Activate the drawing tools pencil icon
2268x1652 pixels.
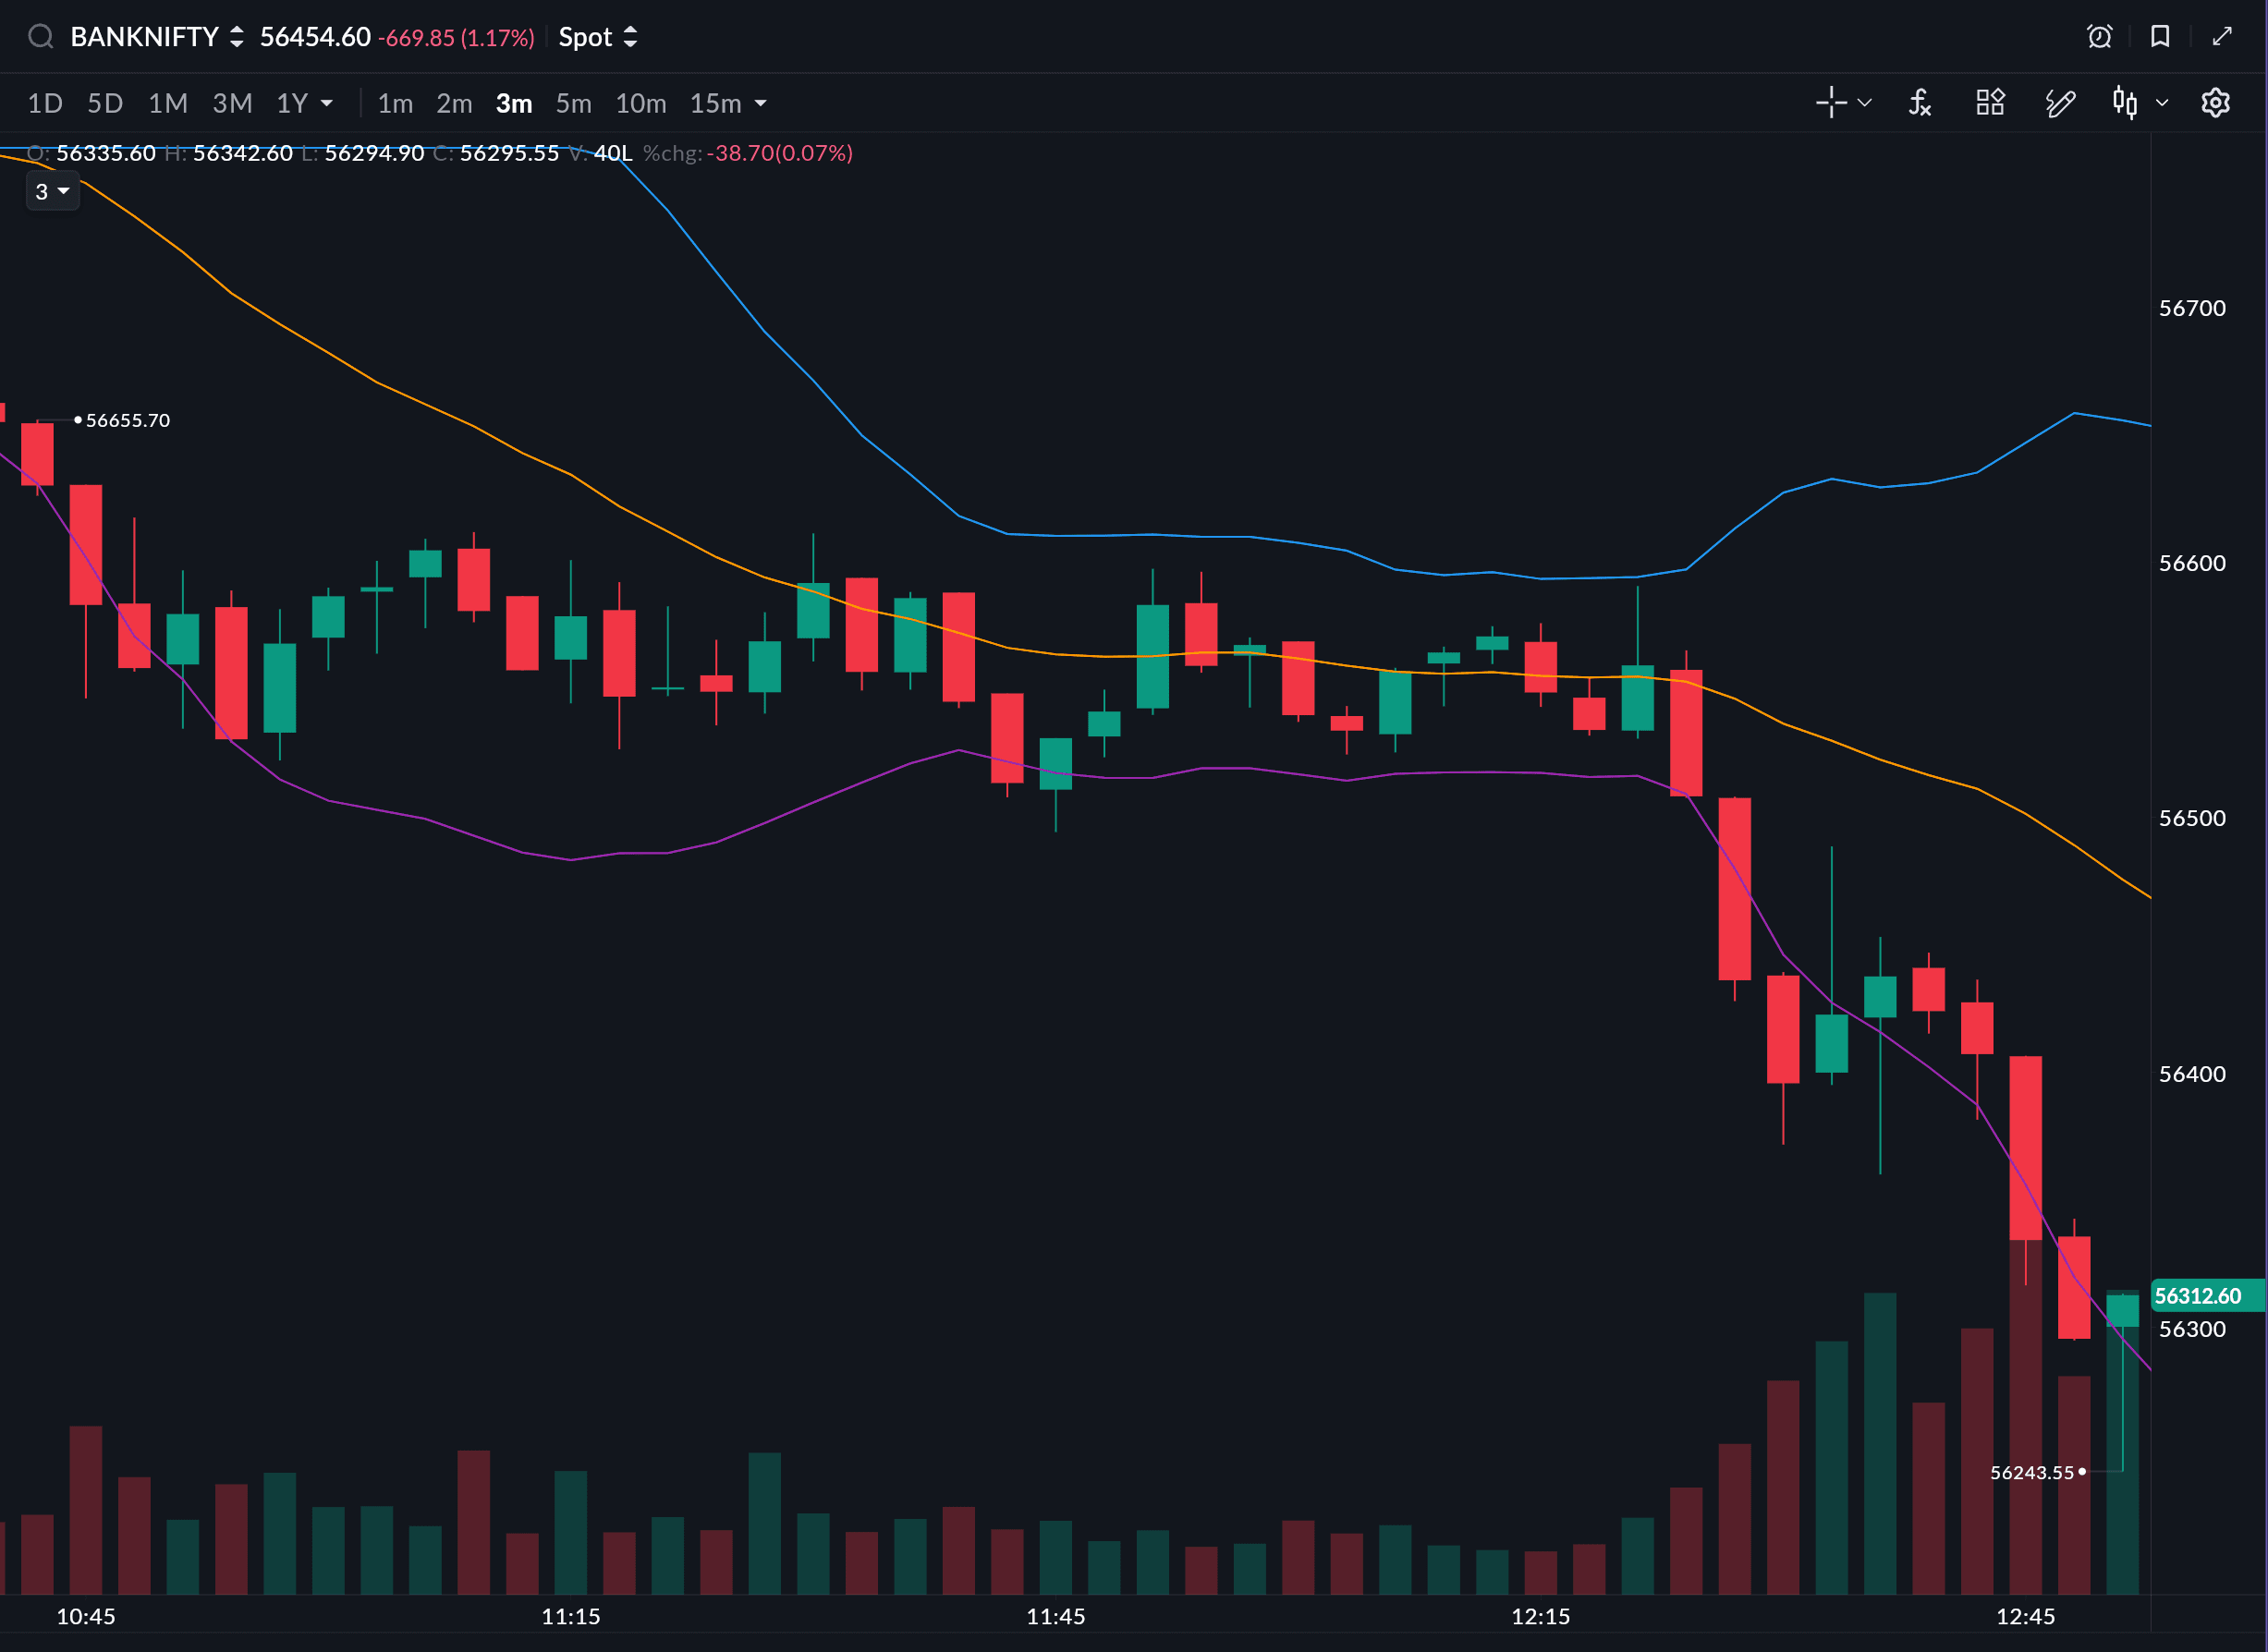(2060, 103)
